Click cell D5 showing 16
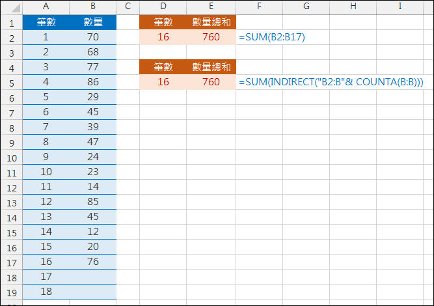 [x=163, y=82]
